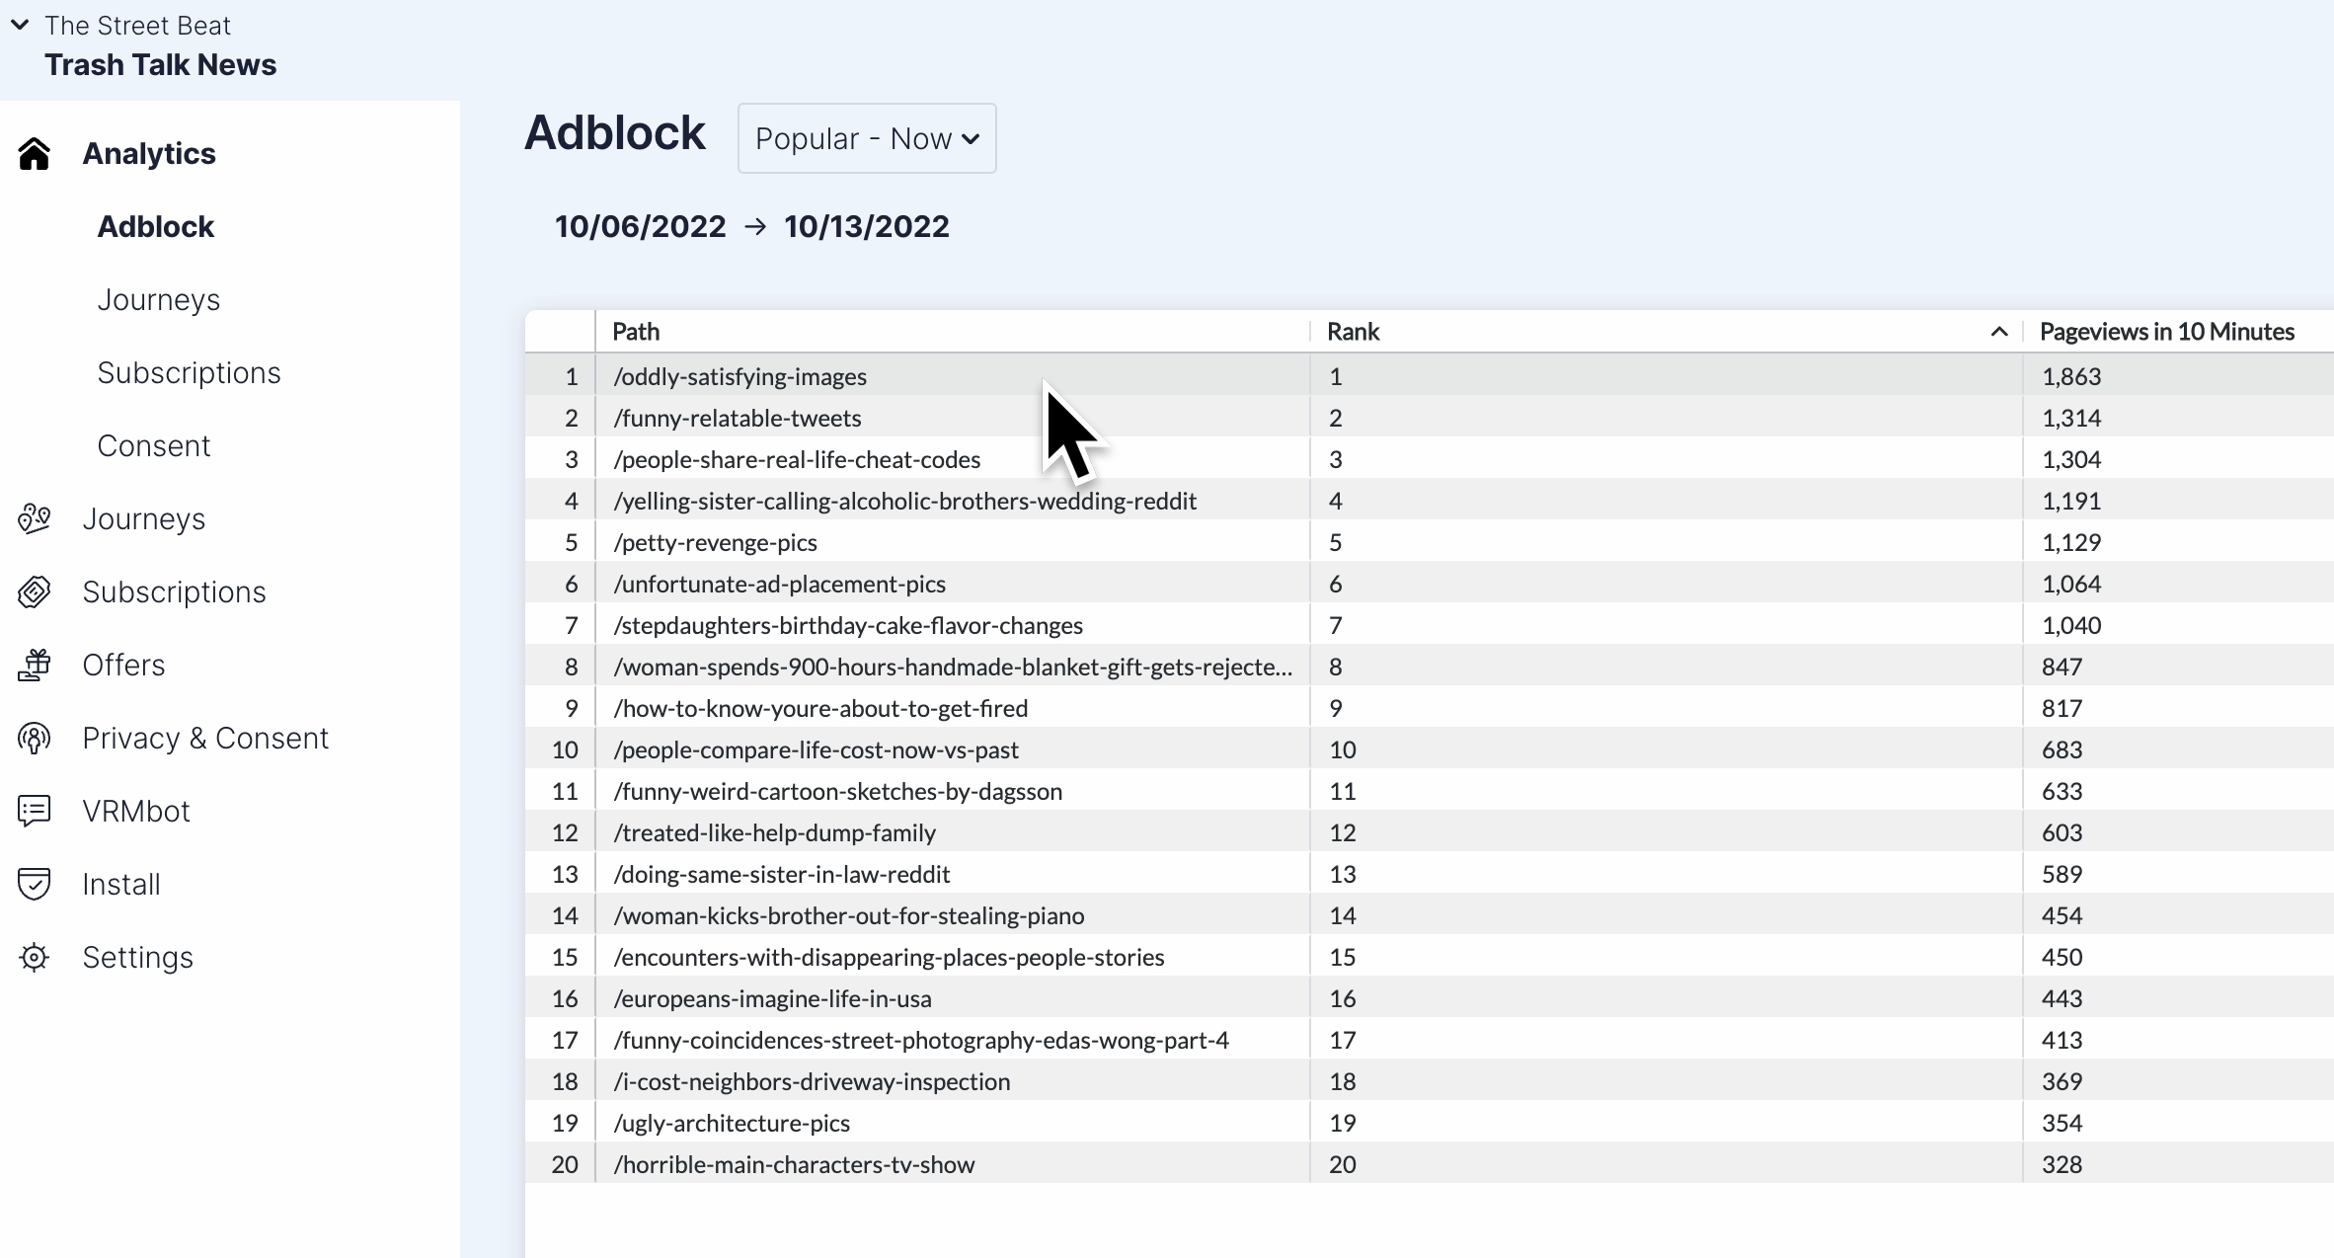The width and height of the screenshot is (2334, 1258).
Task: Select the /funny-coincidences-street-photography-edas-wong-part-4 path
Action: tap(921, 1041)
